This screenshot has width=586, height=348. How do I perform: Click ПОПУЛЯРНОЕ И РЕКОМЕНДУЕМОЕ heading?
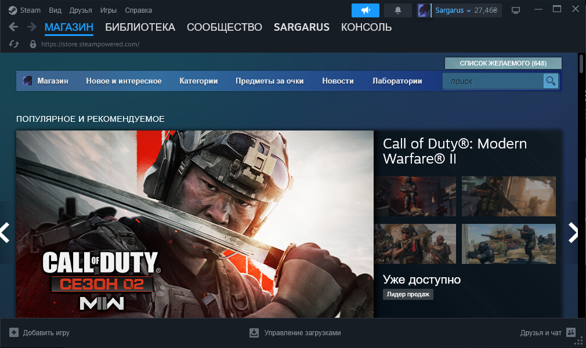coord(90,119)
